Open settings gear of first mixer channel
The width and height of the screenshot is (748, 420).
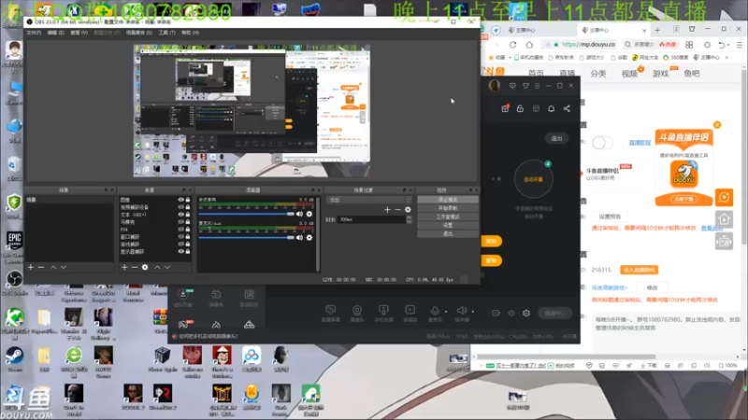tap(309, 214)
